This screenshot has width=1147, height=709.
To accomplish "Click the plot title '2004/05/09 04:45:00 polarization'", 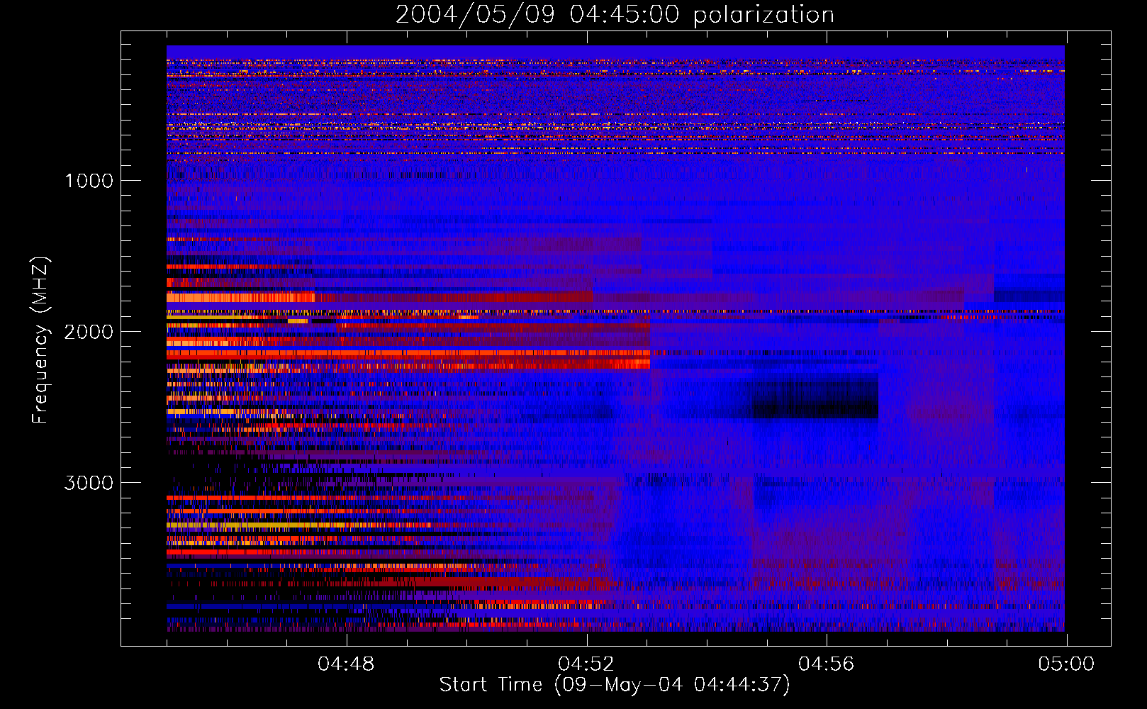I will tap(615, 15).
